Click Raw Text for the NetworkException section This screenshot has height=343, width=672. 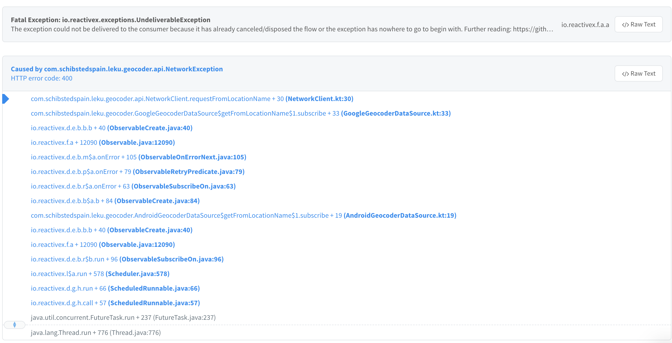(x=638, y=73)
